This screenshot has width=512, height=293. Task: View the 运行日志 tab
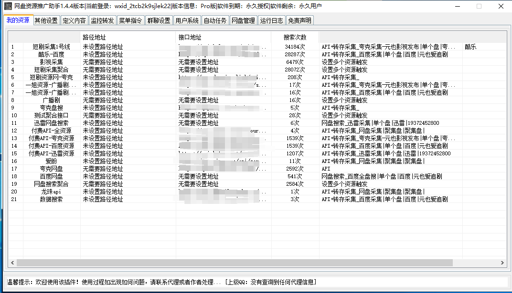pos(271,20)
